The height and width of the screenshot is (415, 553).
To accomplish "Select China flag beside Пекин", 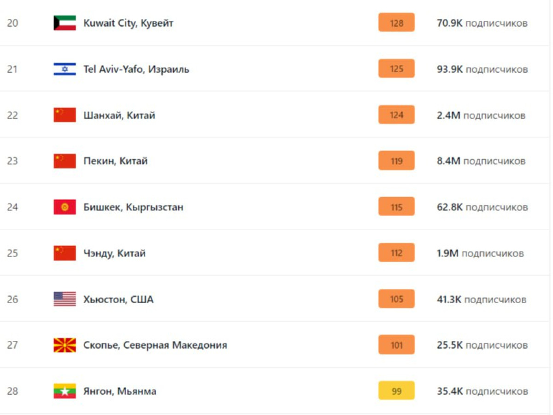I will pyautogui.click(x=65, y=161).
